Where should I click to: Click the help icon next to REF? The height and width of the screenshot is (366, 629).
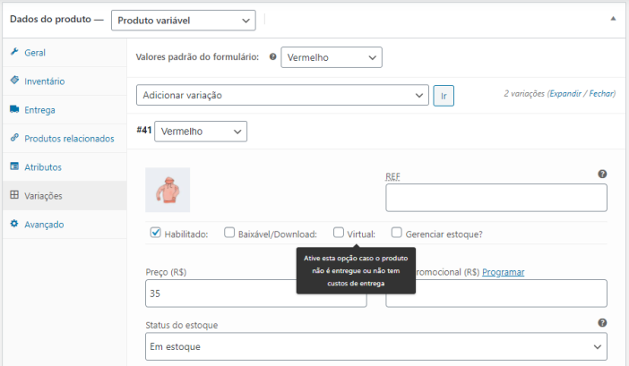coord(602,174)
